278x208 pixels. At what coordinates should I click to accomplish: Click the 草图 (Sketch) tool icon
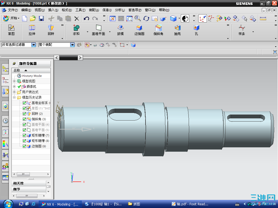point(11,28)
